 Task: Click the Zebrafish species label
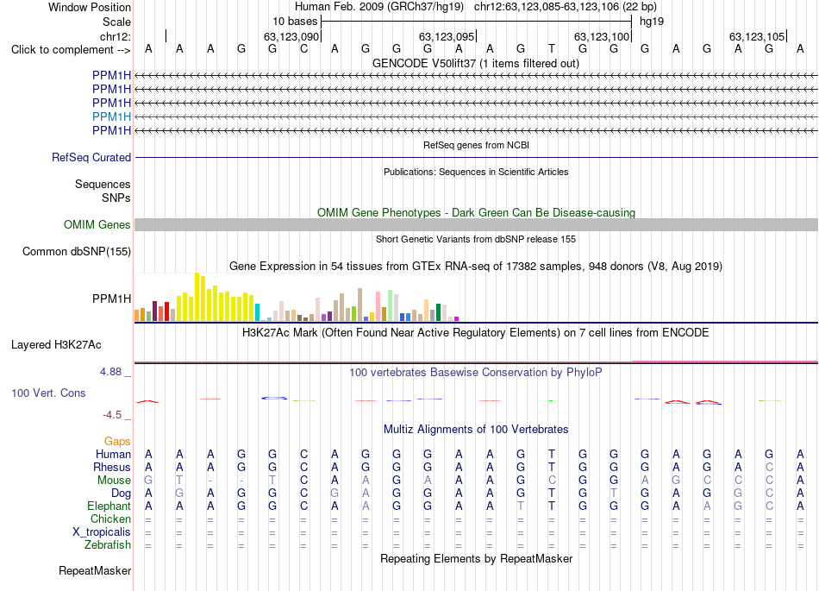pyautogui.click(x=108, y=544)
